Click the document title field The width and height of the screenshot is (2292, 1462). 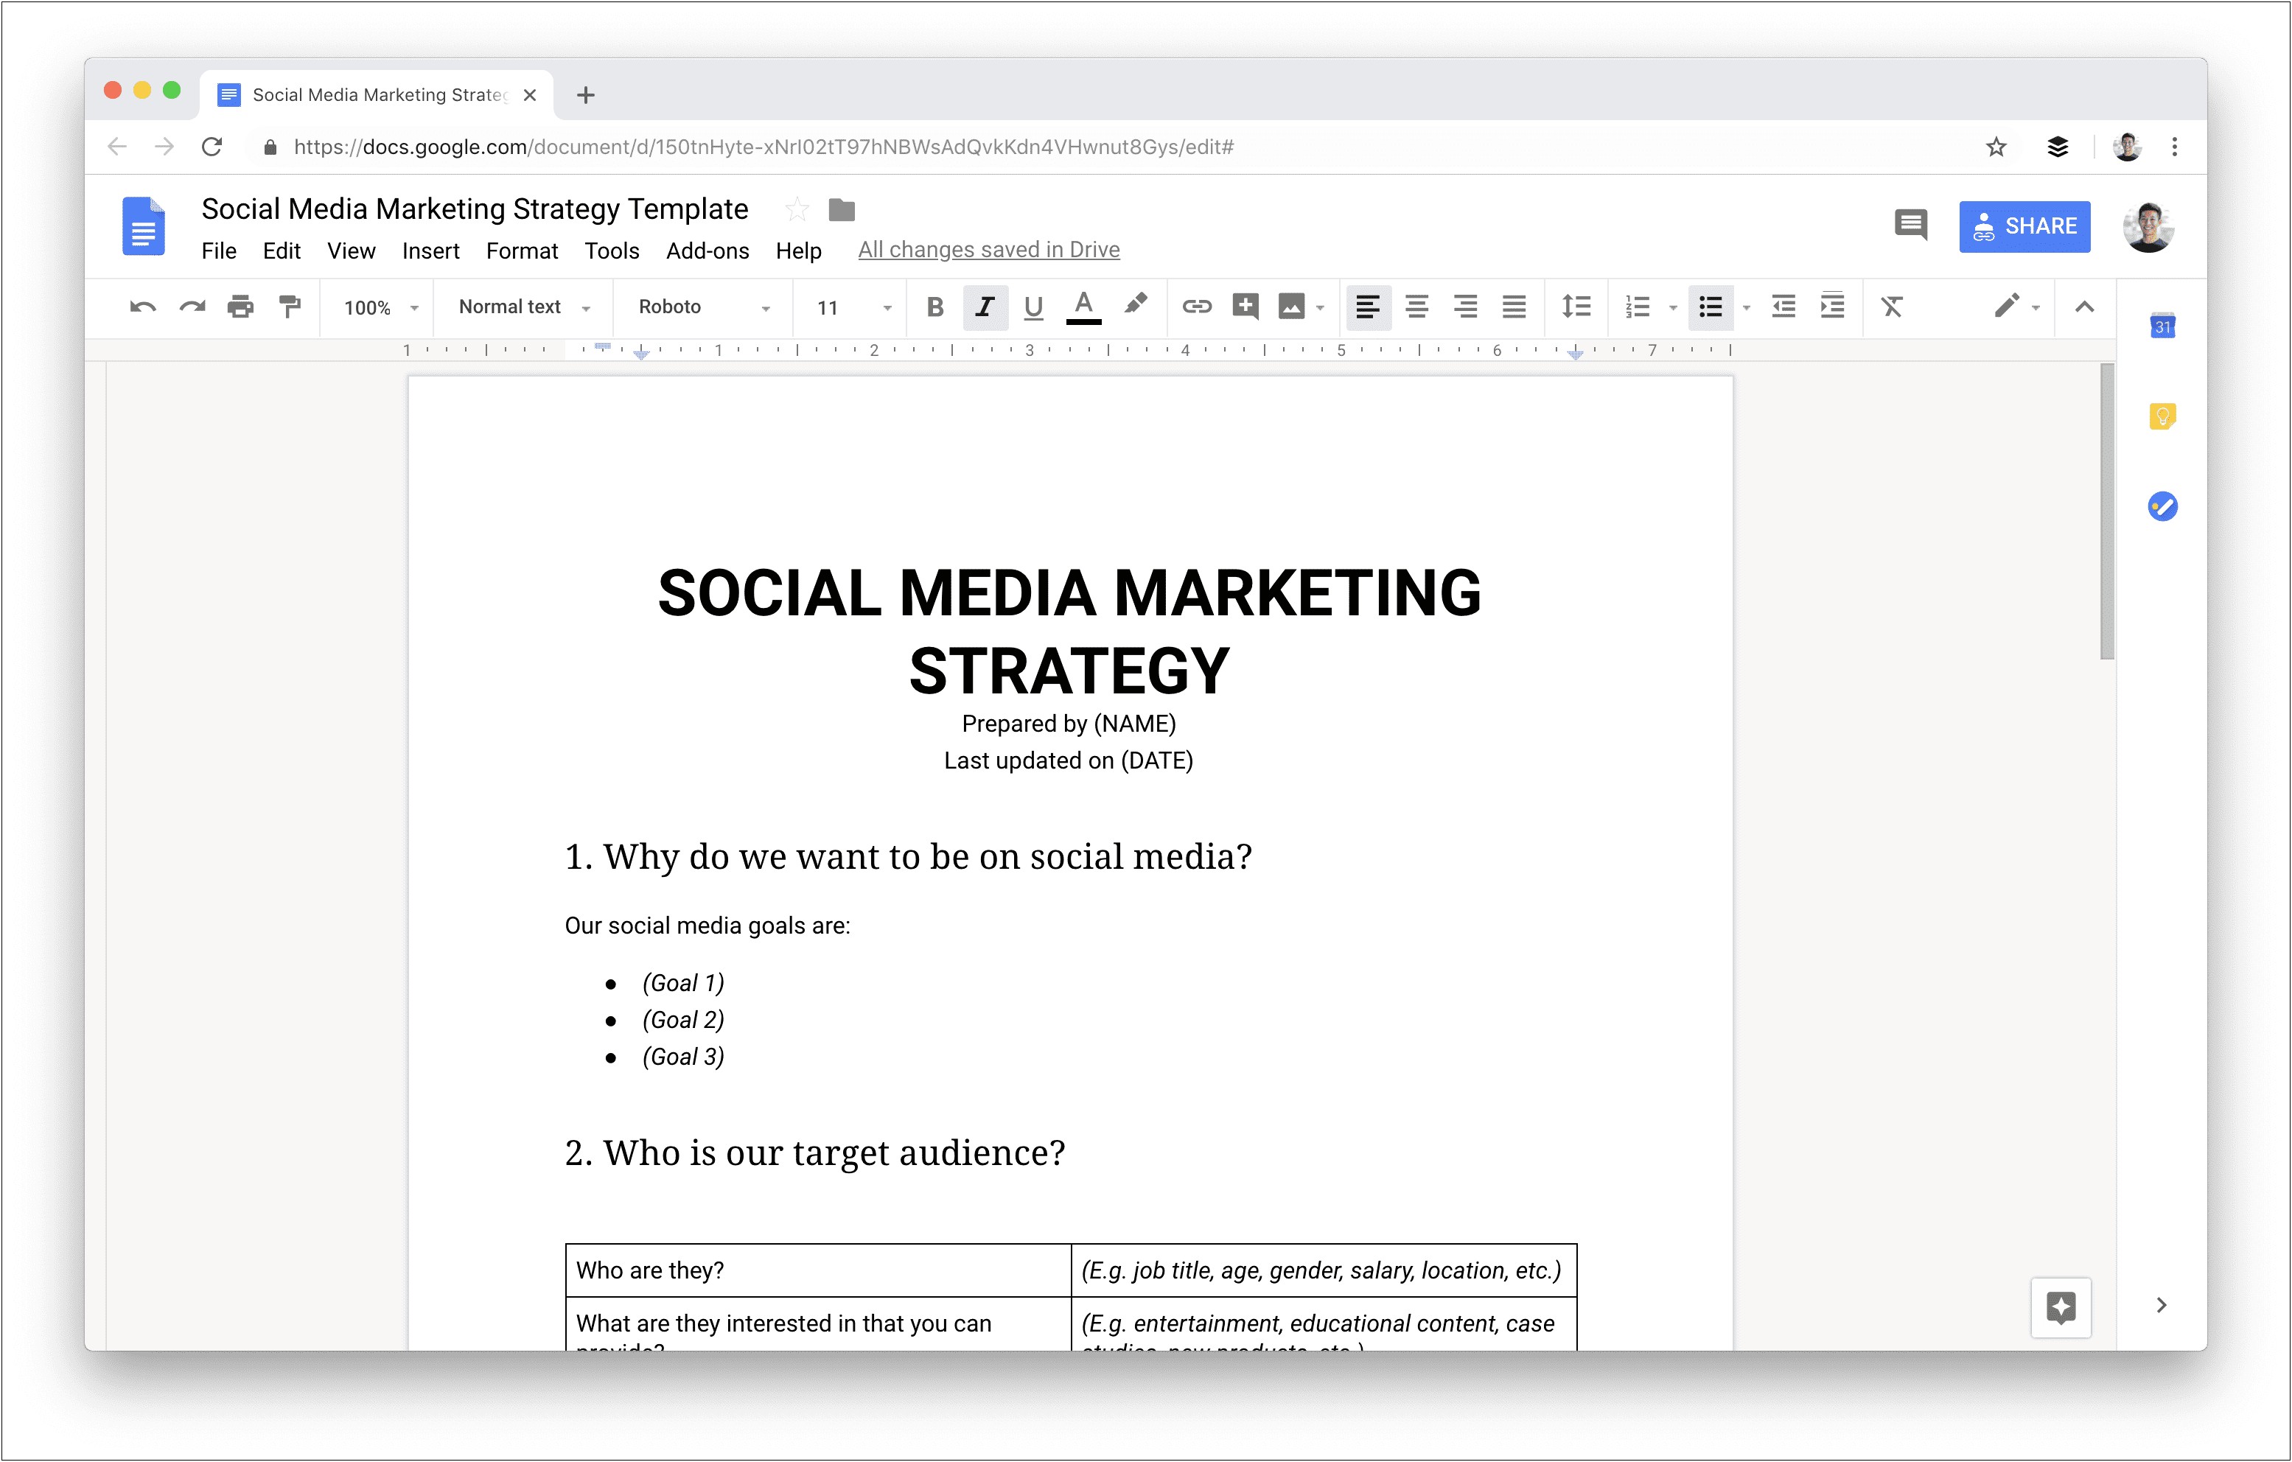[x=475, y=209]
